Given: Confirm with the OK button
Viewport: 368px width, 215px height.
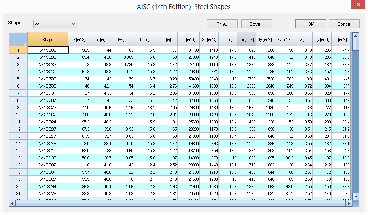Looking at the screenshot, I should click(x=310, y=24).
